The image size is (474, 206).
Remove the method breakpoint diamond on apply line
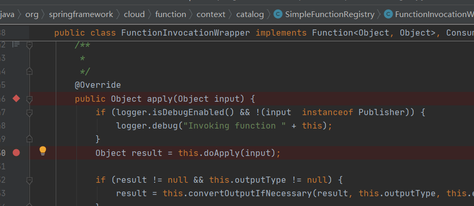[x=17, y=98]
